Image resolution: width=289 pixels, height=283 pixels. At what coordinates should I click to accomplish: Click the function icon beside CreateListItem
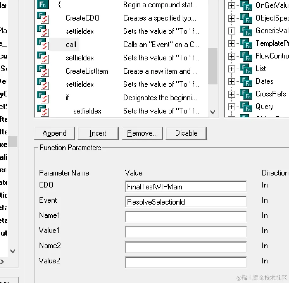(x=43, y=71)
